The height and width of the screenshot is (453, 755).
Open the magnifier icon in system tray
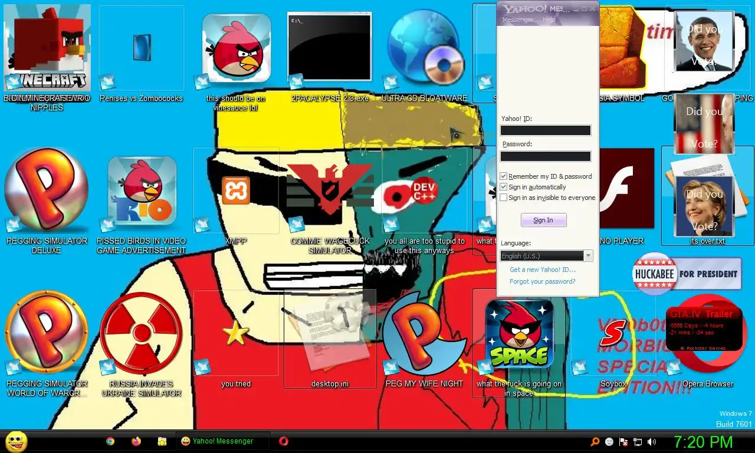pos(595,442)
